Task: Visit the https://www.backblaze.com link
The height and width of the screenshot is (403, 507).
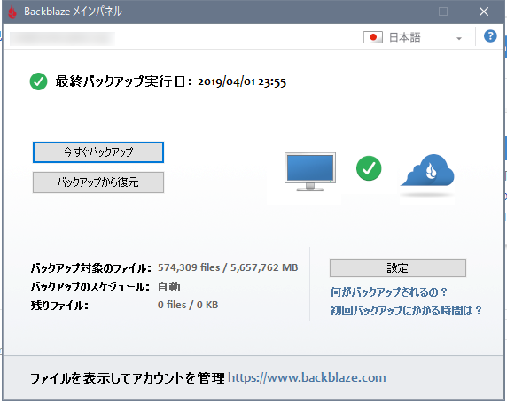Action: 307,377
